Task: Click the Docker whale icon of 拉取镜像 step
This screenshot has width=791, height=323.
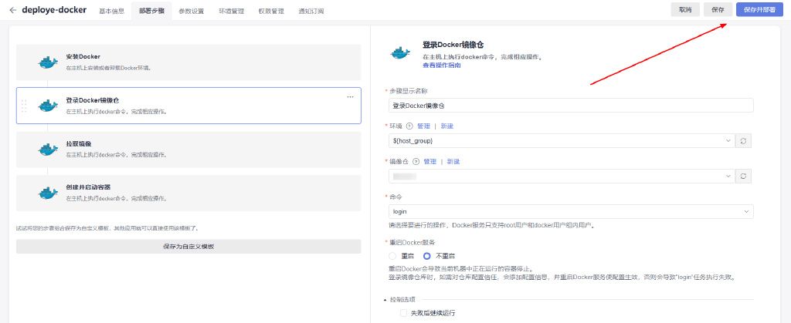Action: tap(48, 150)
